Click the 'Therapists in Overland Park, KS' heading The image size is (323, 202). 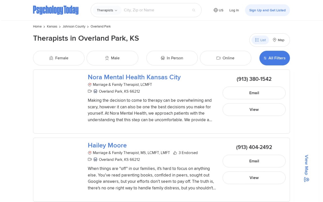(86, 38)
